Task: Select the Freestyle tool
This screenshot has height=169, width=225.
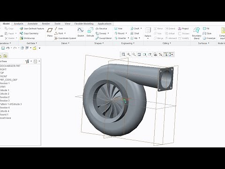Action: point(209,38)
